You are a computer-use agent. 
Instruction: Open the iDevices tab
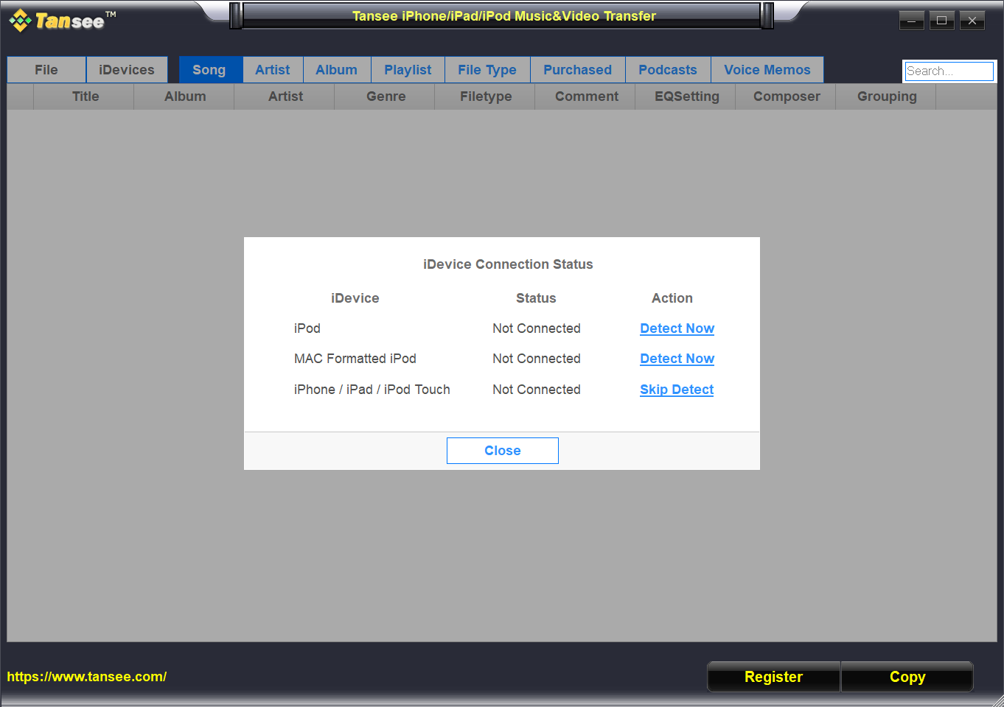127,70
